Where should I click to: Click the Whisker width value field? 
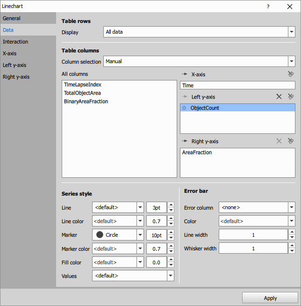[253, 248]
